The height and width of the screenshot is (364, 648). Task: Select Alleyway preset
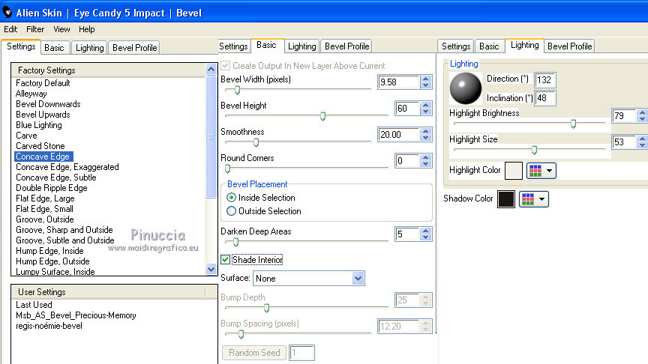tap(31, 94)
